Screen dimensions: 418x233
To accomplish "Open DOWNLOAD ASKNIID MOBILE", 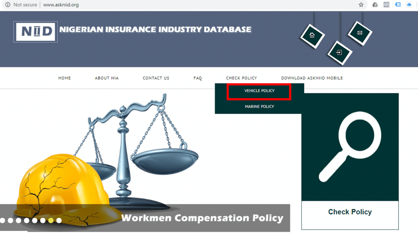I will [x=312, y=78].
